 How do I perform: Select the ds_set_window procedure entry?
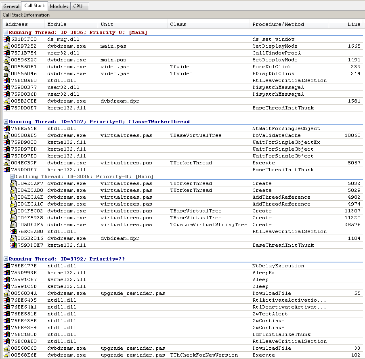point(273,39)
